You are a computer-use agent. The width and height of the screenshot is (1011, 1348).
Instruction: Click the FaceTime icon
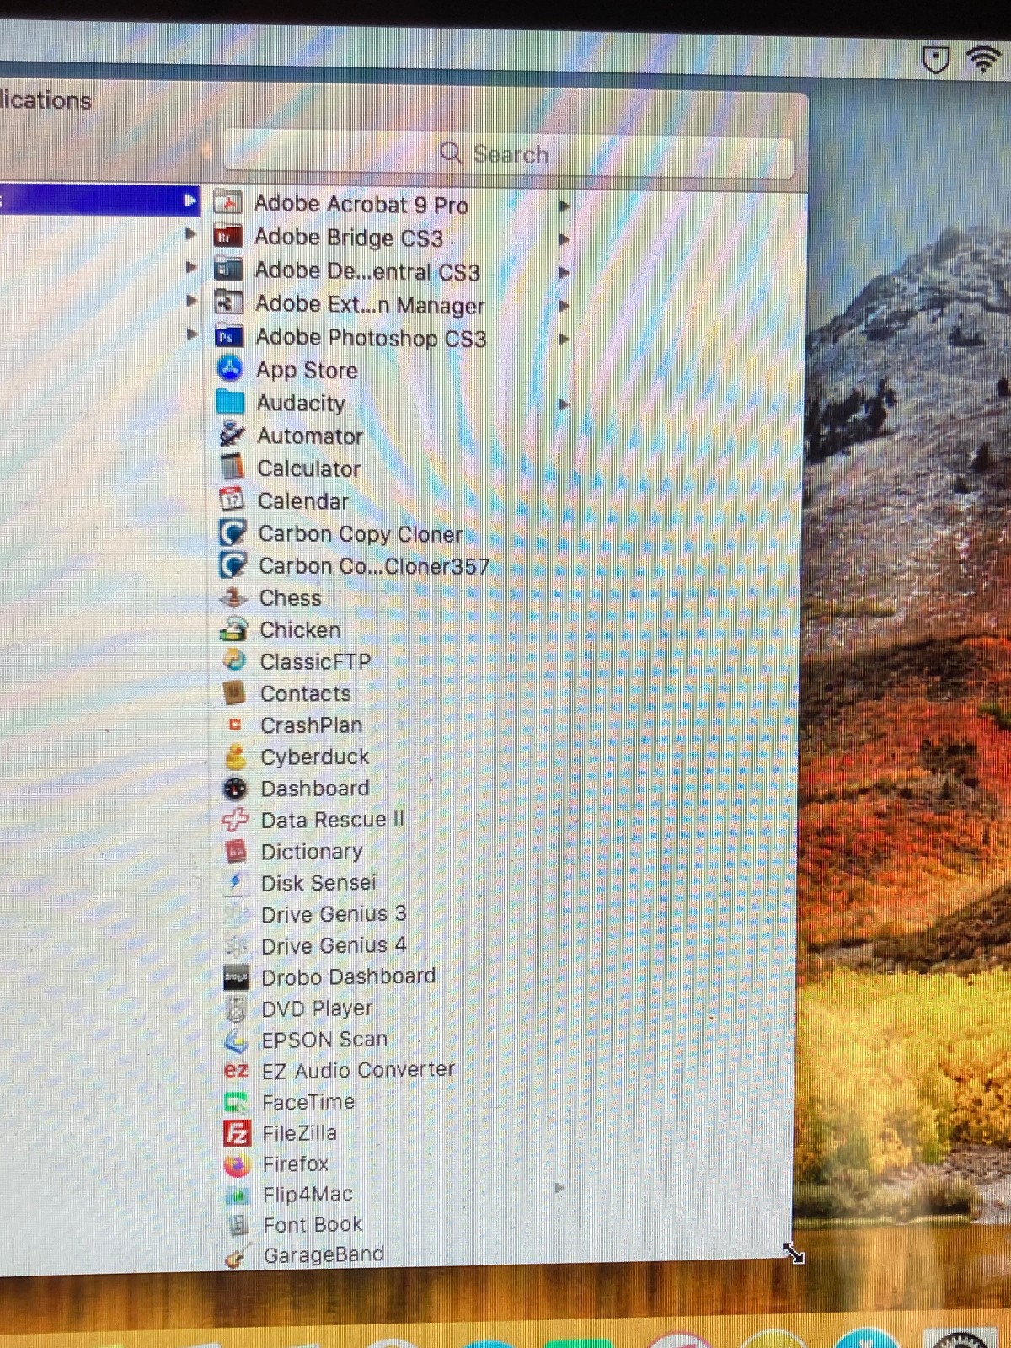[237, 1102]
